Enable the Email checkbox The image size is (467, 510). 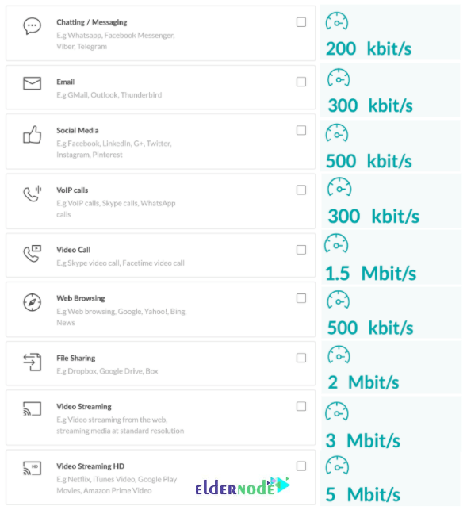(301, 82)
